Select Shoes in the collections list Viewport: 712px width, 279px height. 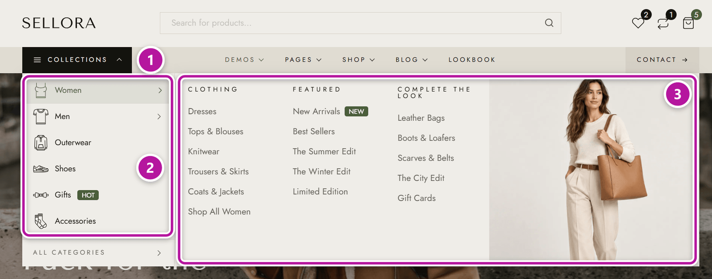[98, 169]
